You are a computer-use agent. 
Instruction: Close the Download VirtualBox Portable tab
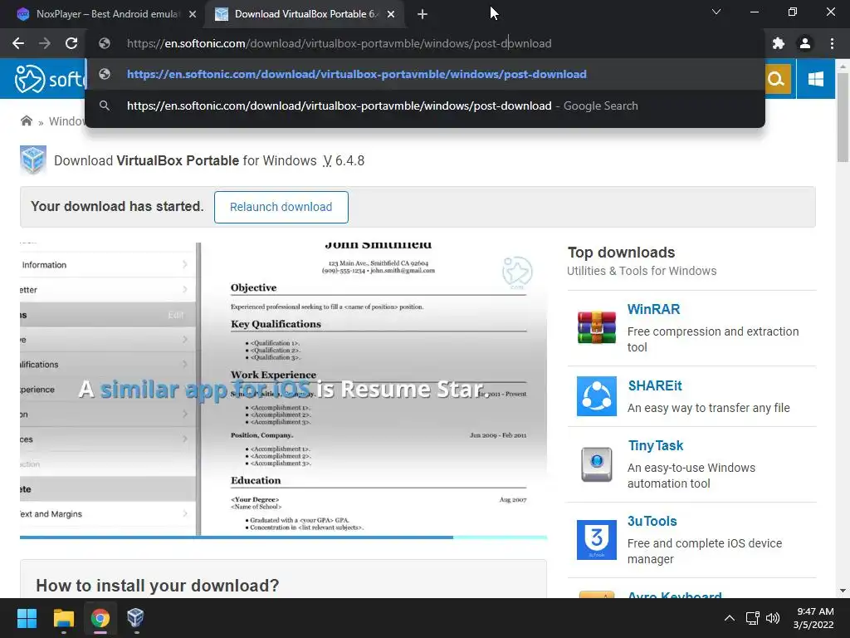391,14
